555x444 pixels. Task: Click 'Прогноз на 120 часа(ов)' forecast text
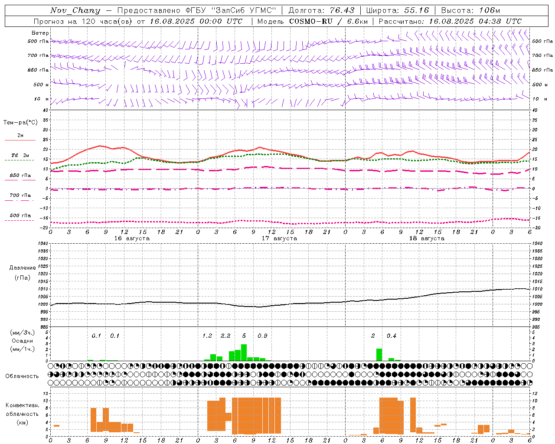pos(84,21)
